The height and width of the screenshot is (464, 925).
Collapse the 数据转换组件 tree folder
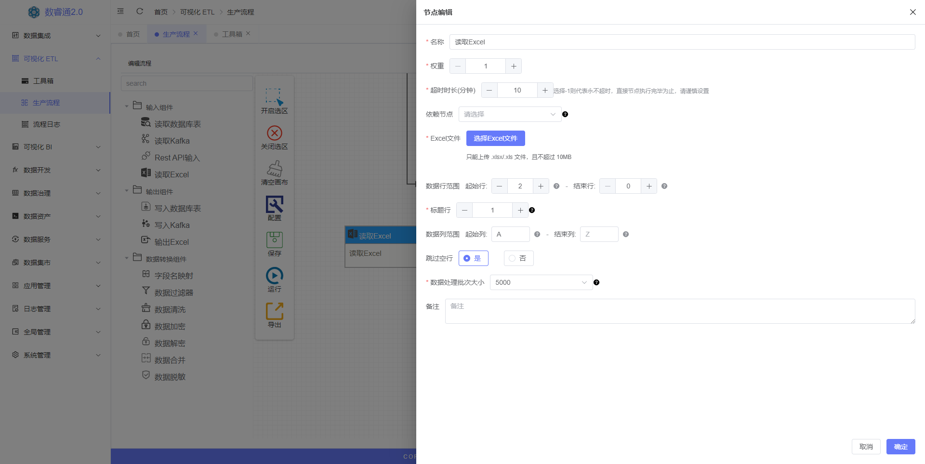127,258
